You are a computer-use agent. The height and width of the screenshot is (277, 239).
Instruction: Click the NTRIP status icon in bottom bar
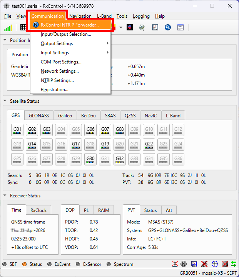point(184,264)
